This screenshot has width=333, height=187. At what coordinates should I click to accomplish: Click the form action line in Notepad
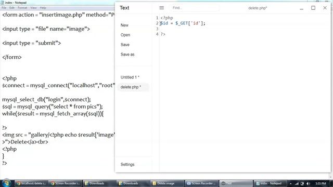(58, 15)
